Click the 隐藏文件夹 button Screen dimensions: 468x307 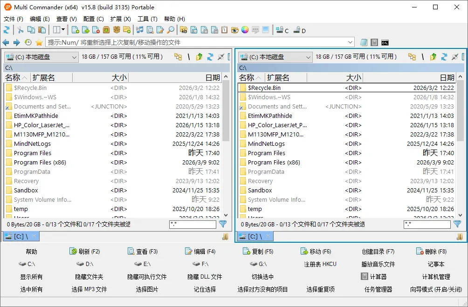[89, 277]
